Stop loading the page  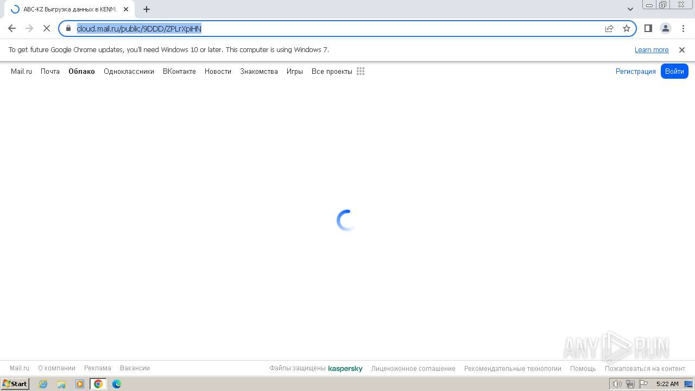coord(47,28)
